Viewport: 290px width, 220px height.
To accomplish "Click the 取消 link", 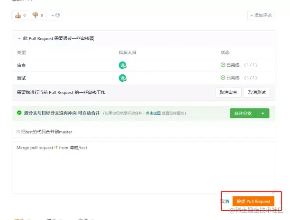I will [x=225, y=201].
